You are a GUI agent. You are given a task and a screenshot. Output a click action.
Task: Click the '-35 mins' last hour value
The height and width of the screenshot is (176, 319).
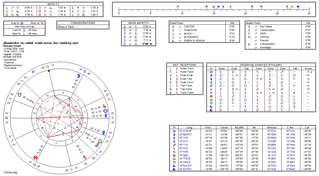coord(32,30)
